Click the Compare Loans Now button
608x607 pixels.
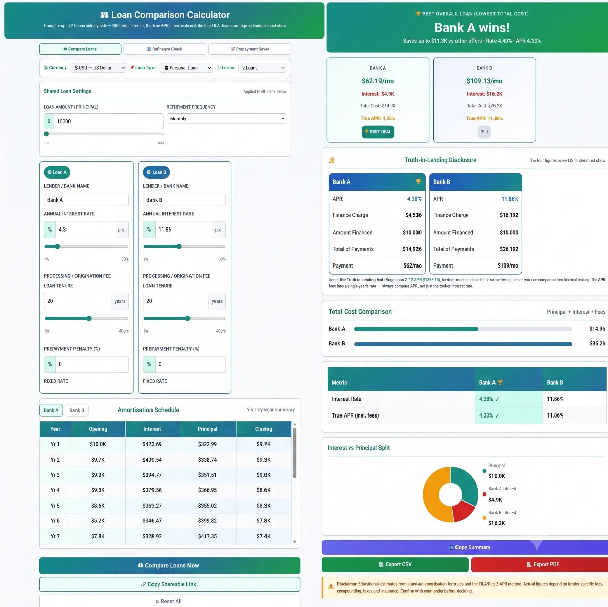pos(170,566)
